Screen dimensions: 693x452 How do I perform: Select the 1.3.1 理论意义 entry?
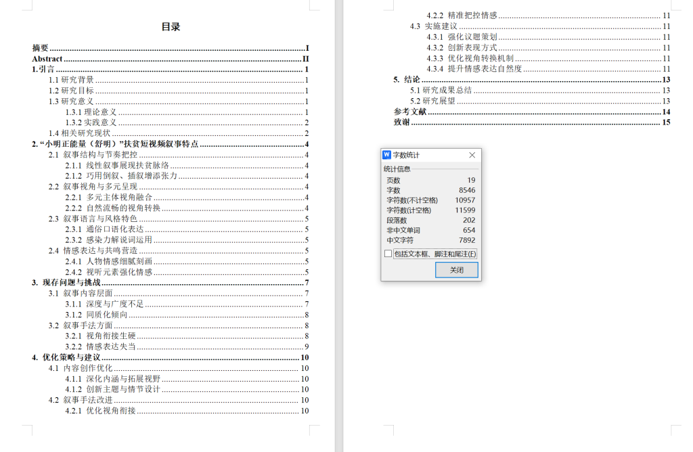91,112
